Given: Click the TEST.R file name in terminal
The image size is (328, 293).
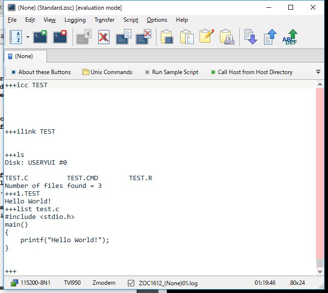Looking at the screenshot, I should pos(141,178).
